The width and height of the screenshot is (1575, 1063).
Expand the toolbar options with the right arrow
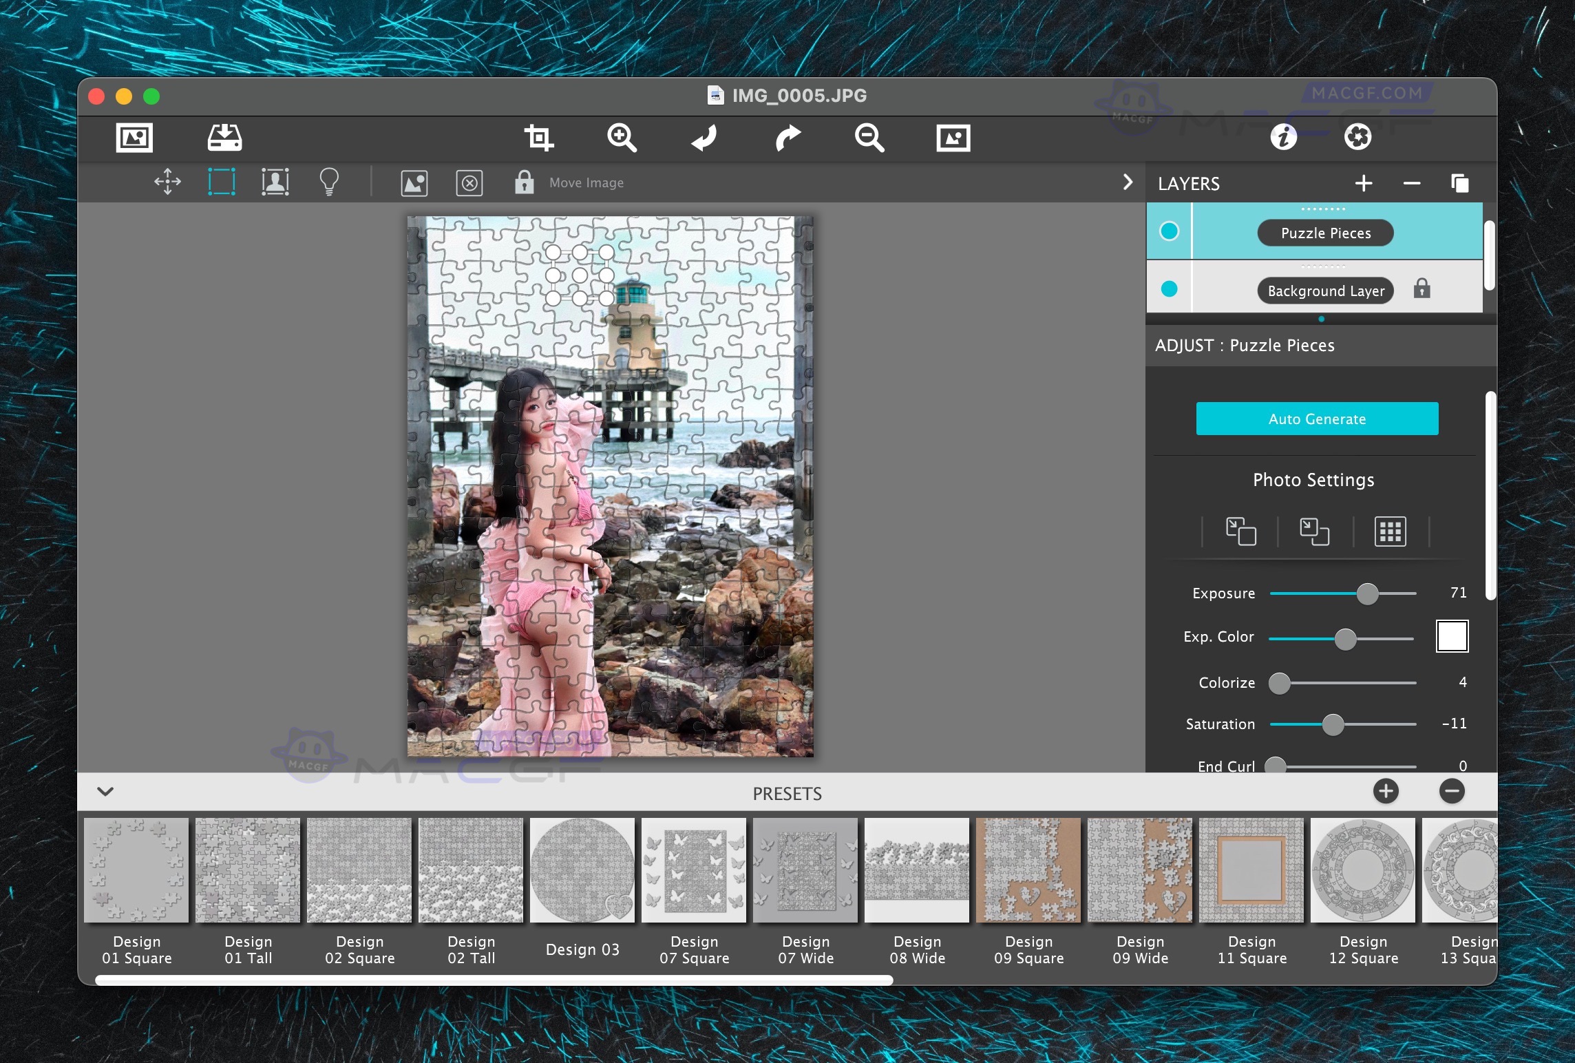click(1127, 182)
